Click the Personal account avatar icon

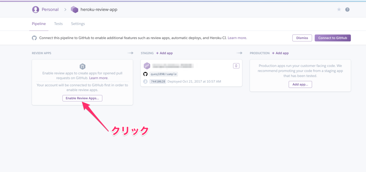pyautogui.click(x=35, y=10)
